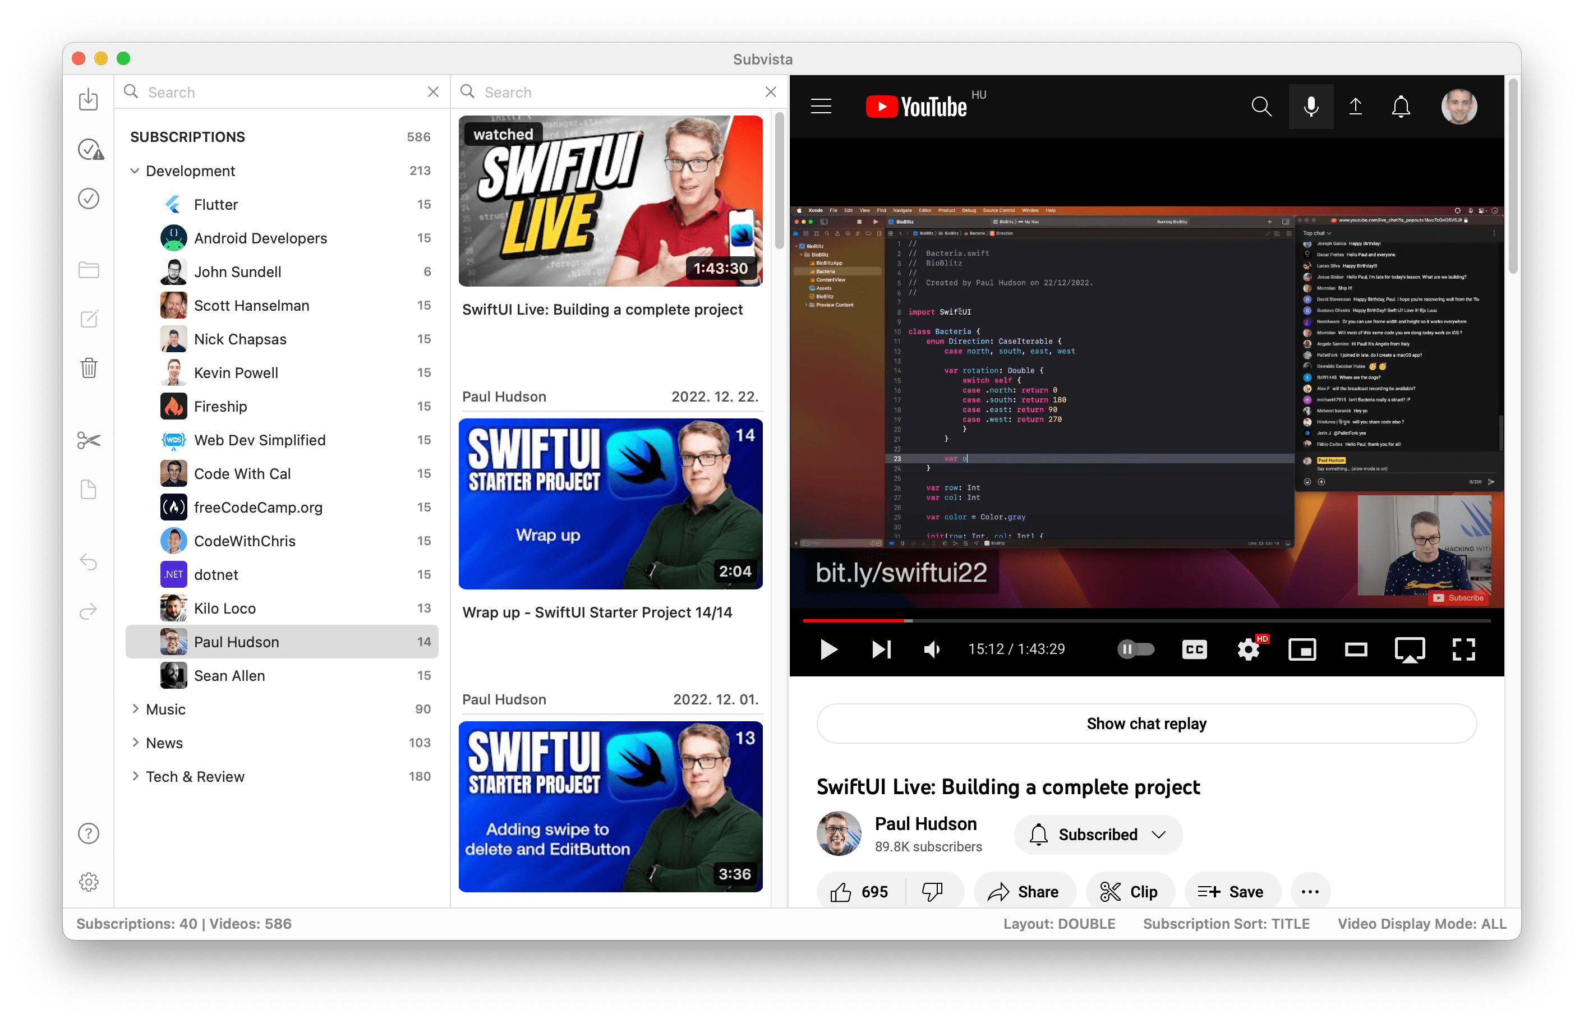Open YouTube notifications bell

[x=1401, y=107]
